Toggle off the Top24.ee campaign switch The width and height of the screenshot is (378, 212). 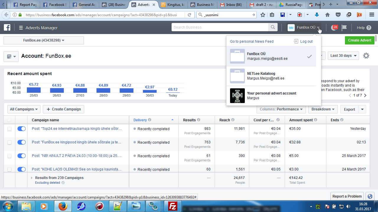(x=22, y=129)
